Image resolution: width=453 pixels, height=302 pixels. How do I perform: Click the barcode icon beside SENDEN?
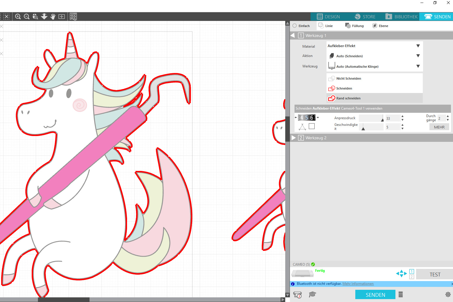[401, 294]
